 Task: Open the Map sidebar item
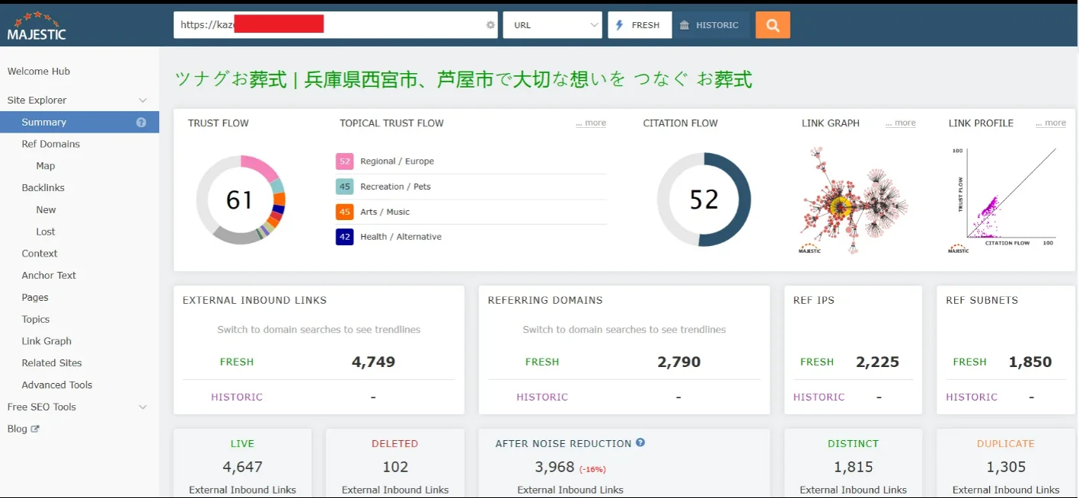46,165
